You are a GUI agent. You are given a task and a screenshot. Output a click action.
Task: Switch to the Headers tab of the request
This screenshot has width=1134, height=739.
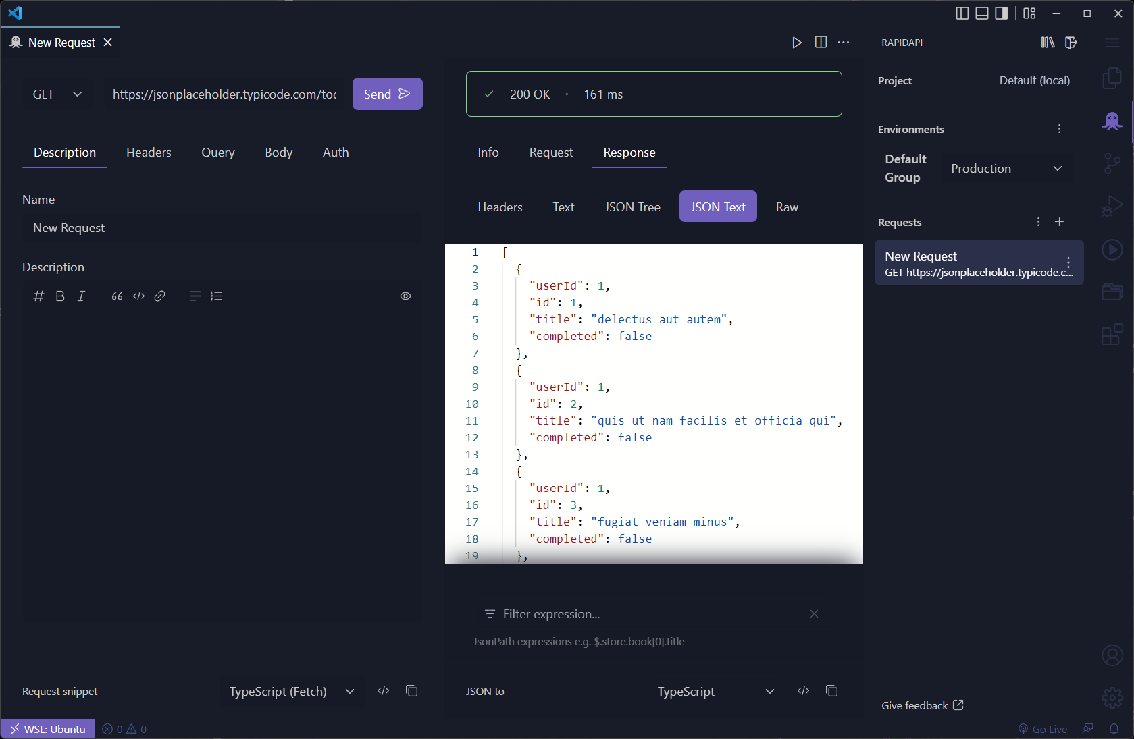[x=148, y=153]
